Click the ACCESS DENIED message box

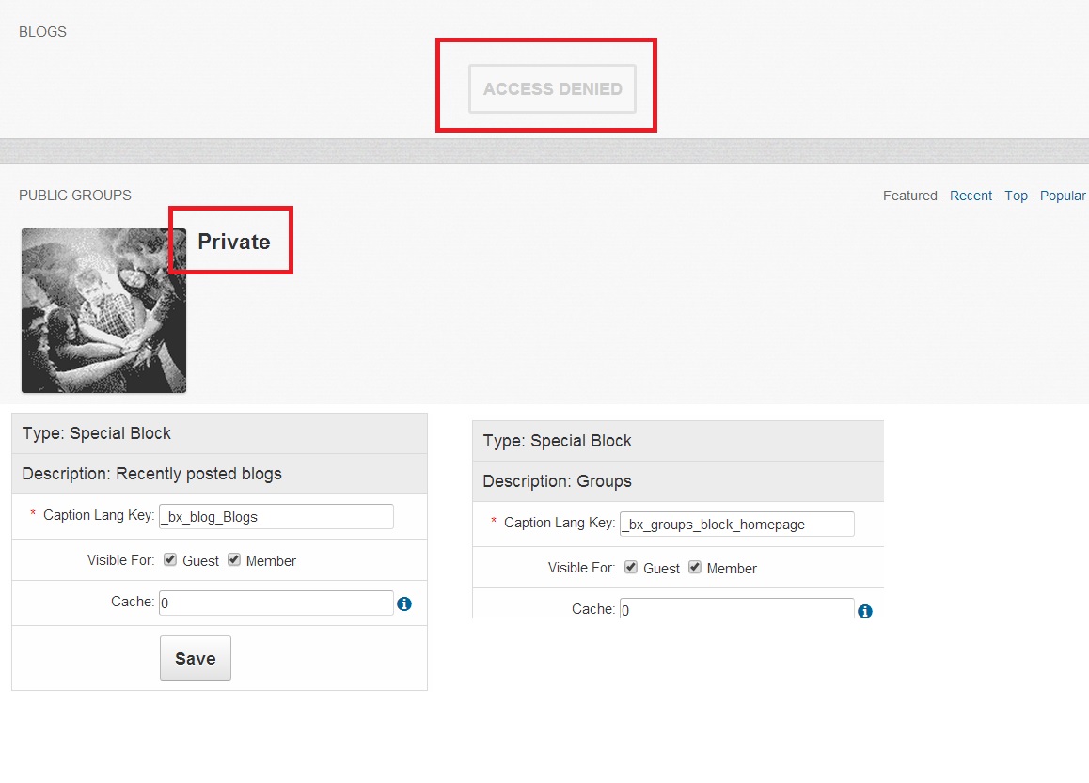coord(552,89)
